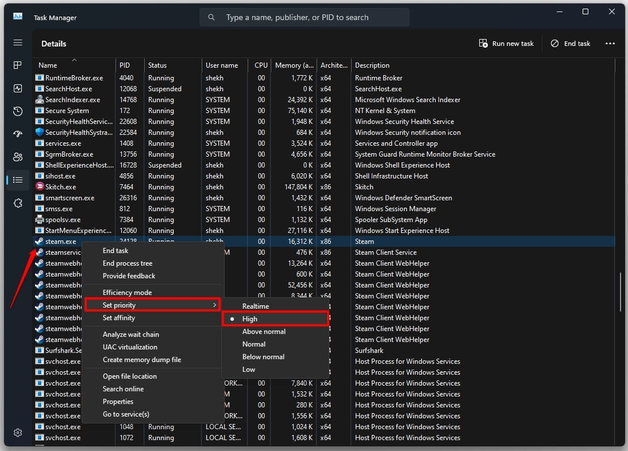
Task: Set priority to Realtime
Action: (255, 306)
